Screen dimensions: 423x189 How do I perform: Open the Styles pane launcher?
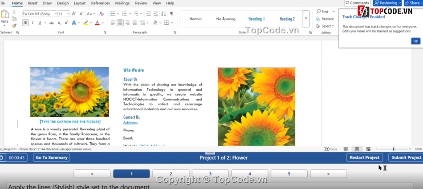[310, 32]
